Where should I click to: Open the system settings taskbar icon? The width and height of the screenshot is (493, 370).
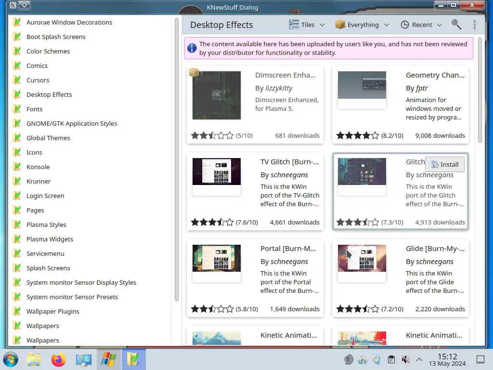tap(83, 359)
